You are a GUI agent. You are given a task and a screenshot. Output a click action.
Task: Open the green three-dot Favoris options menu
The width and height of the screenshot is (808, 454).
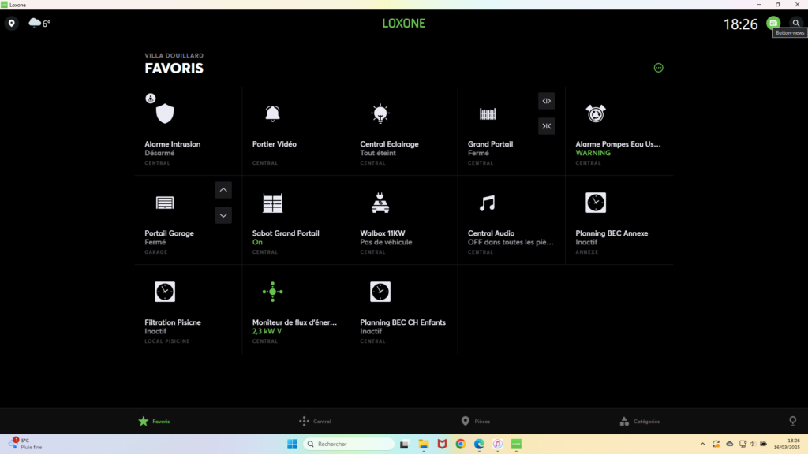659,68
